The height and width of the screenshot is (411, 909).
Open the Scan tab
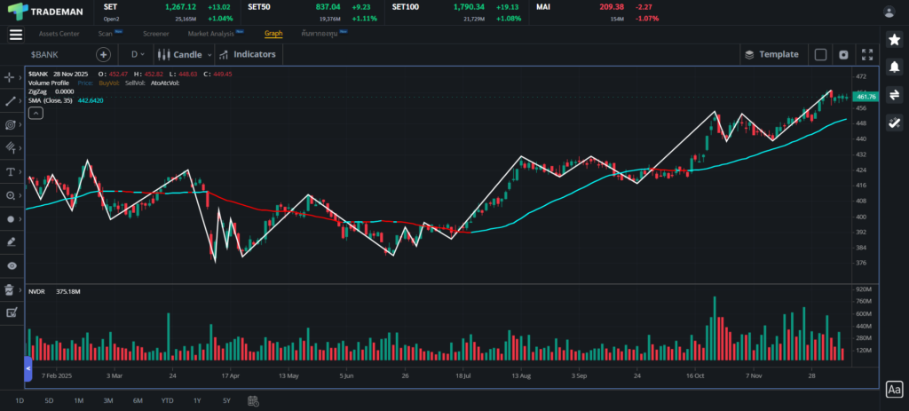(x=106, y=34)
